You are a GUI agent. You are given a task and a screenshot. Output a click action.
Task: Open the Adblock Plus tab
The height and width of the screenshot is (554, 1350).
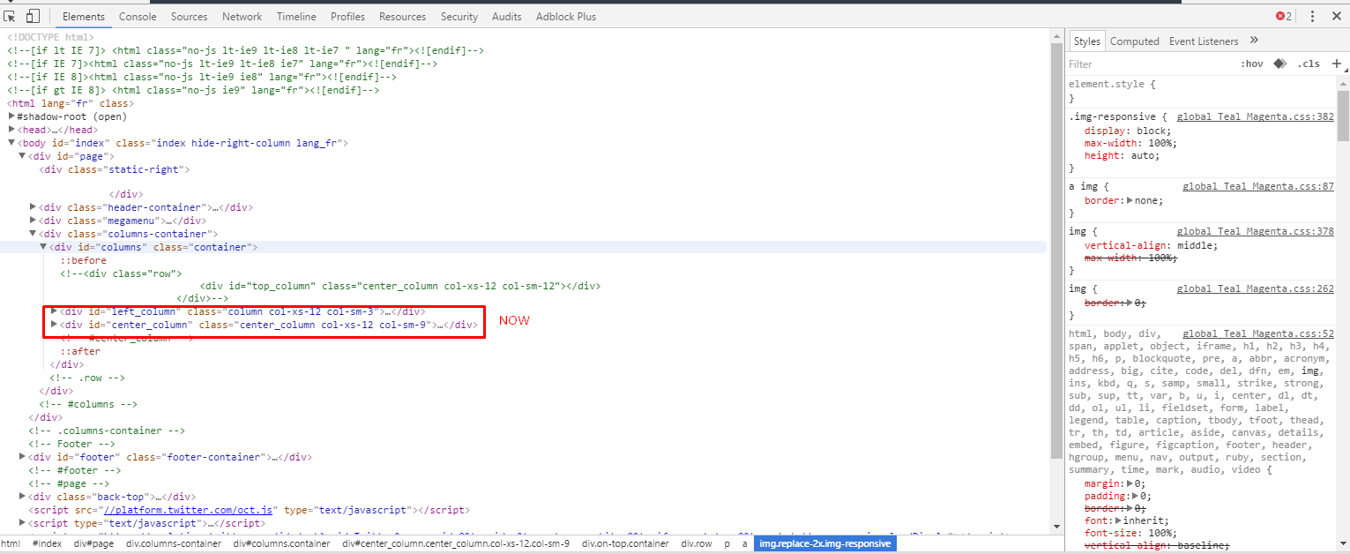pos(566,16)
